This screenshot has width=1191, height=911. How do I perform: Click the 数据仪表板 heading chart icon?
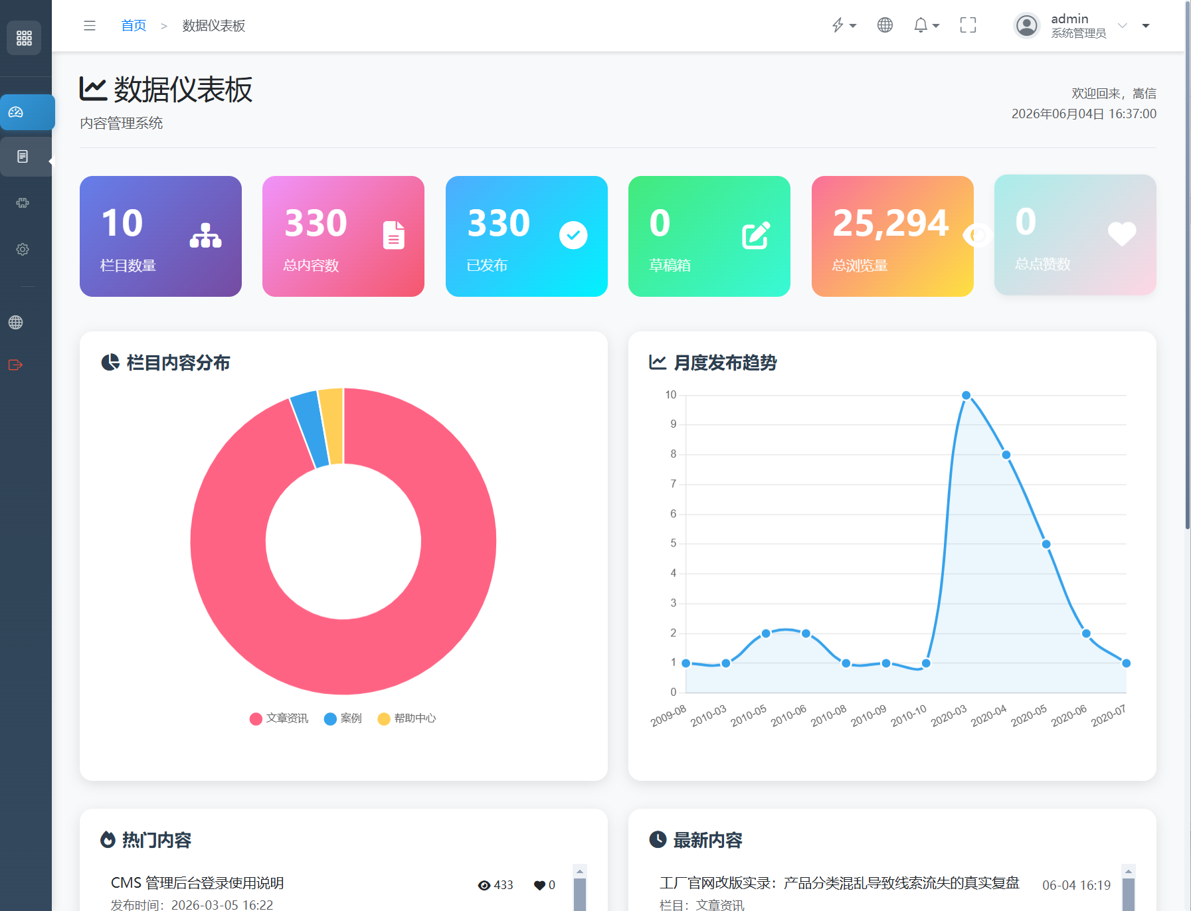pos(93,89)
